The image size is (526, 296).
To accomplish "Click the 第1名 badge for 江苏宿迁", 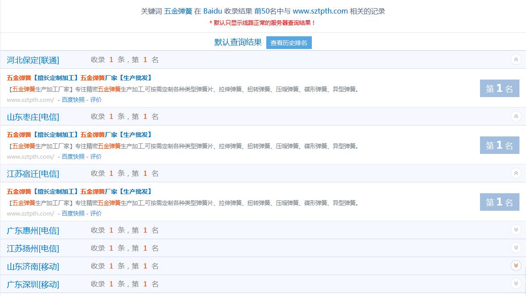I will tap(499, 202).
